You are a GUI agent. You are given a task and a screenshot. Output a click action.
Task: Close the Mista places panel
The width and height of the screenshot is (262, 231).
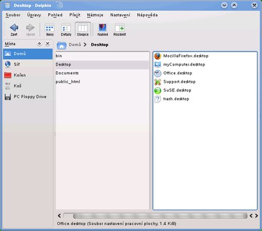pyautogui.click(x=48, y=44)
